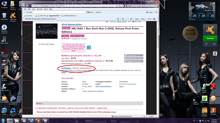Viewport: 220px width, 123px height.
Task: Open the View menu
Action: (34, 9)
